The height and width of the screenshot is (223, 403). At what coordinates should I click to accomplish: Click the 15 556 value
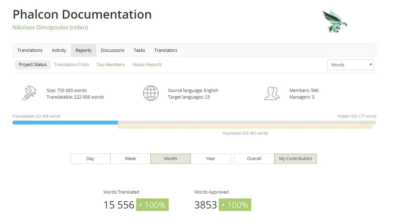[x=119, y=205]
